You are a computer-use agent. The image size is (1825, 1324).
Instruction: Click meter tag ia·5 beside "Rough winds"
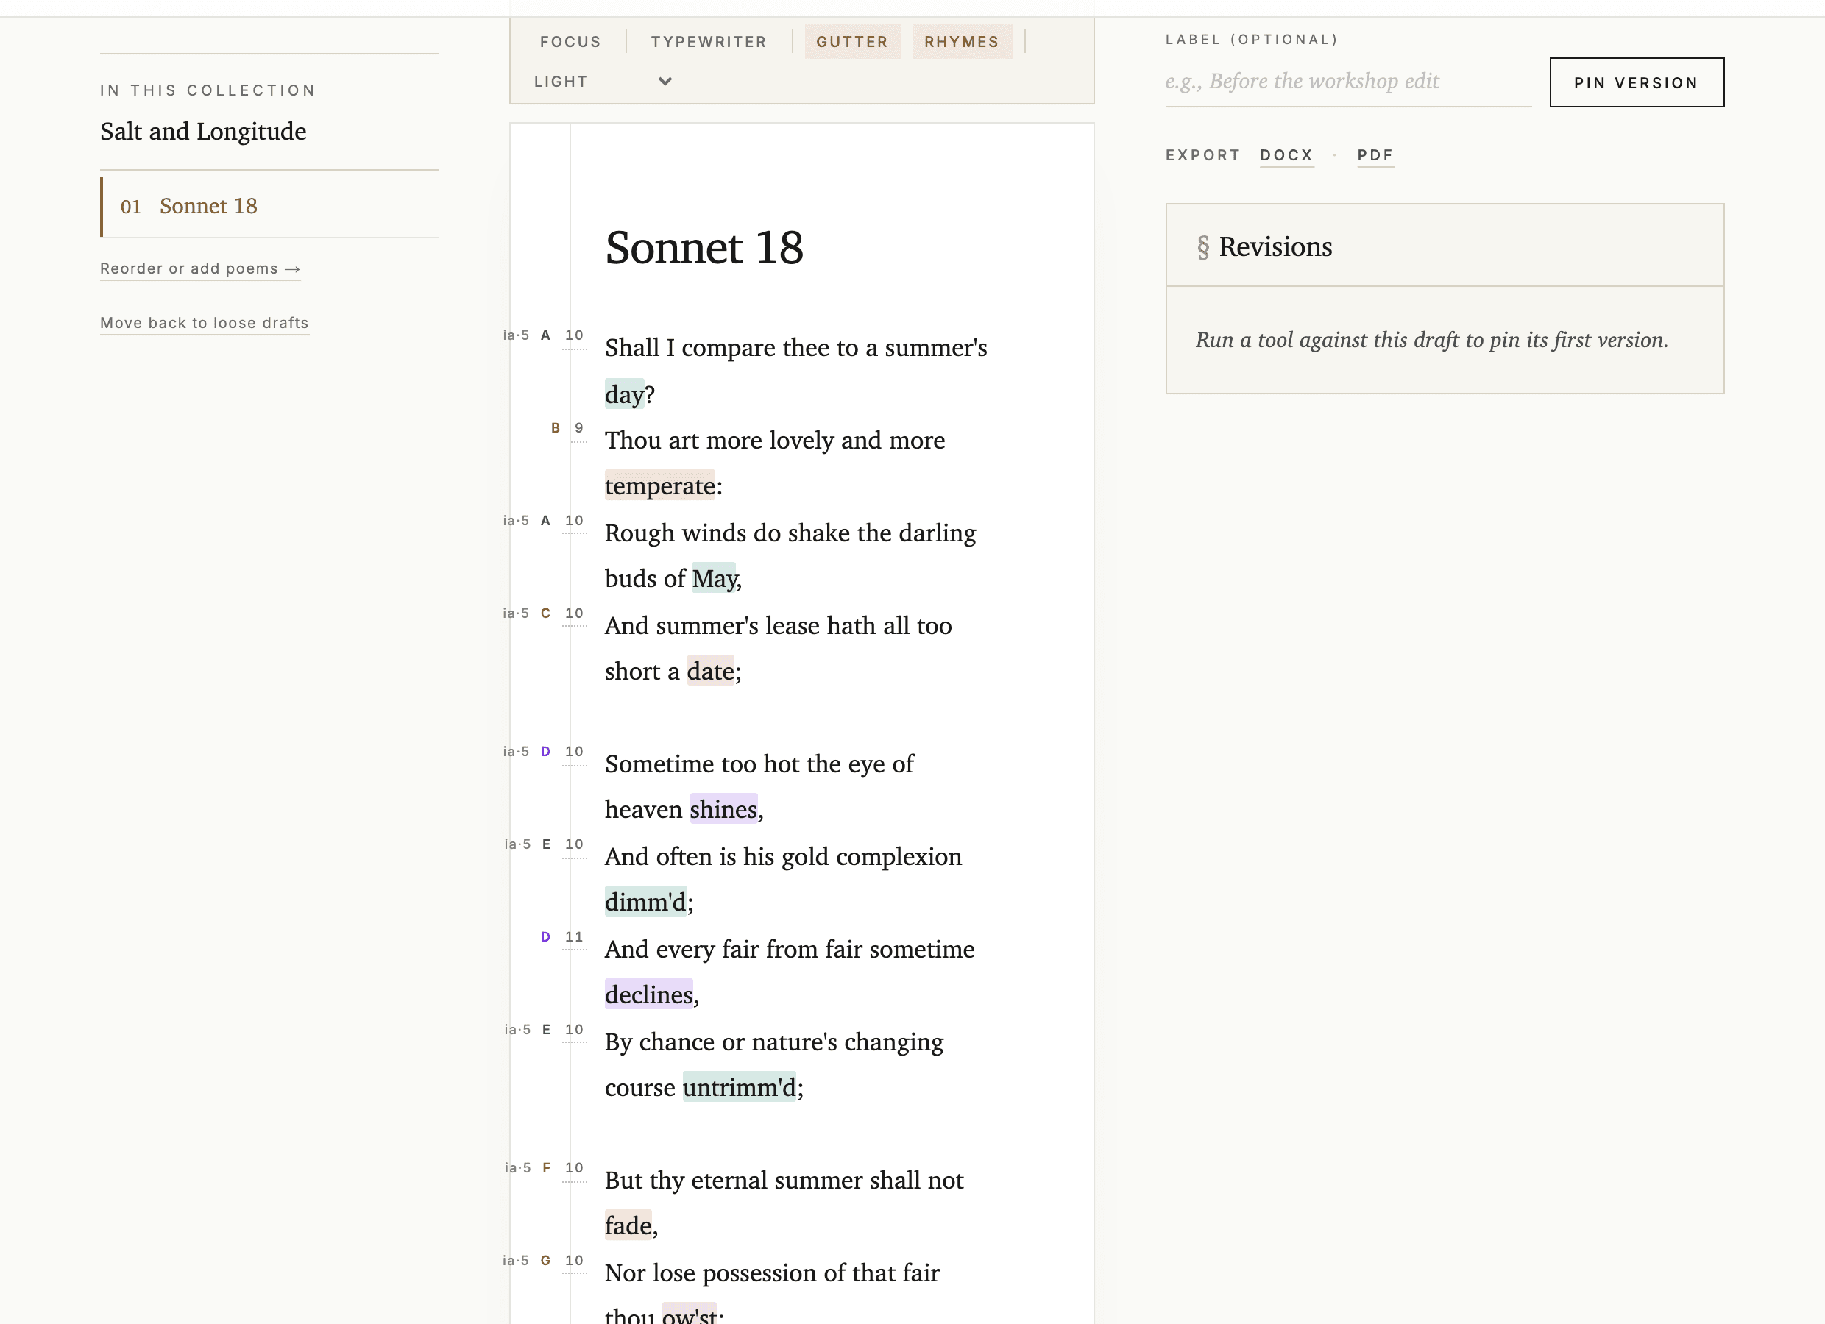click(x=516, y=521)
